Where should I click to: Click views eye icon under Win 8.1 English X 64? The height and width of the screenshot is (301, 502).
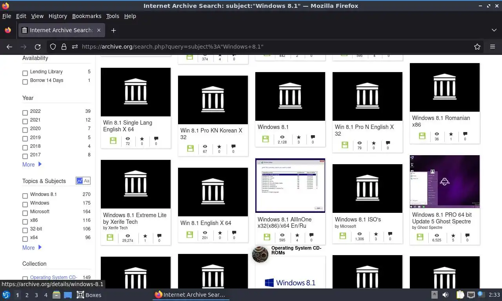205,233
